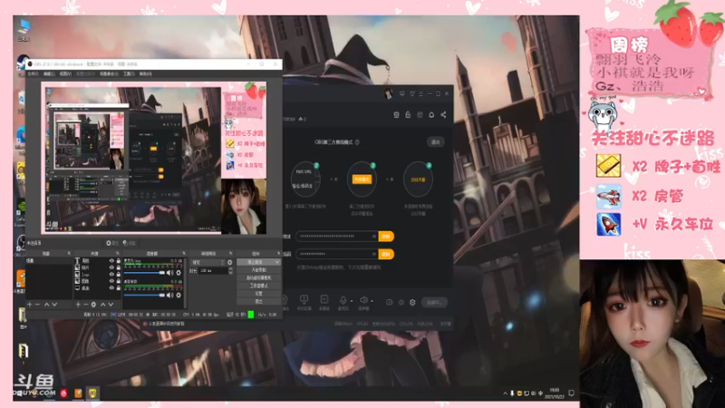Open the hexagon settings icon in Douyu
This screenshot has width=725, height=408.
point(412,303)
